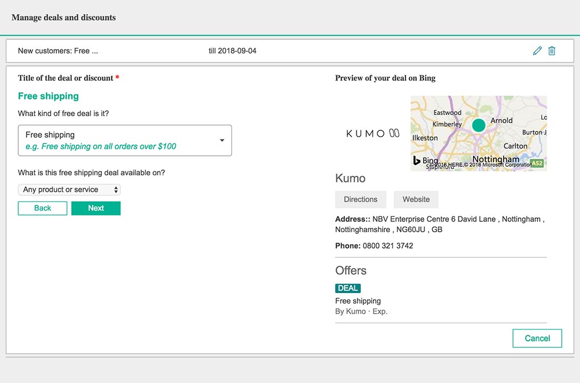The height and width of the screenshot is (383, 580).
Task: Select the 'New customers: Free ...' deal row
Action: [58, 51]
